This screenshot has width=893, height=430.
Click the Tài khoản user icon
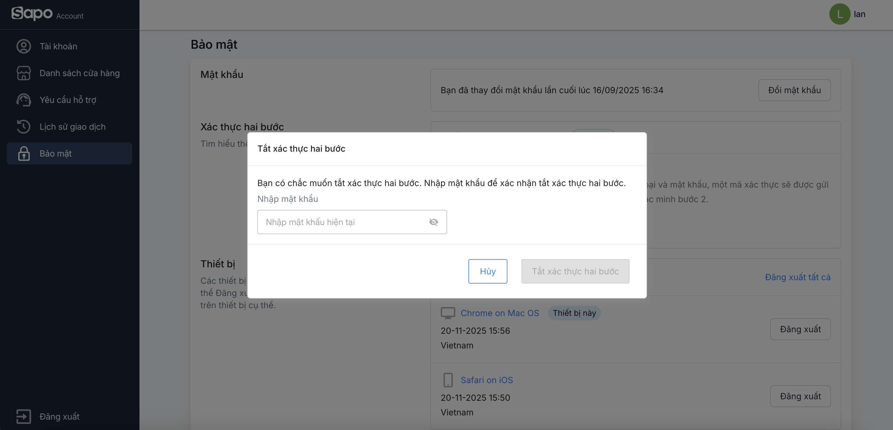pyautogui.click(x=23, y=46)
